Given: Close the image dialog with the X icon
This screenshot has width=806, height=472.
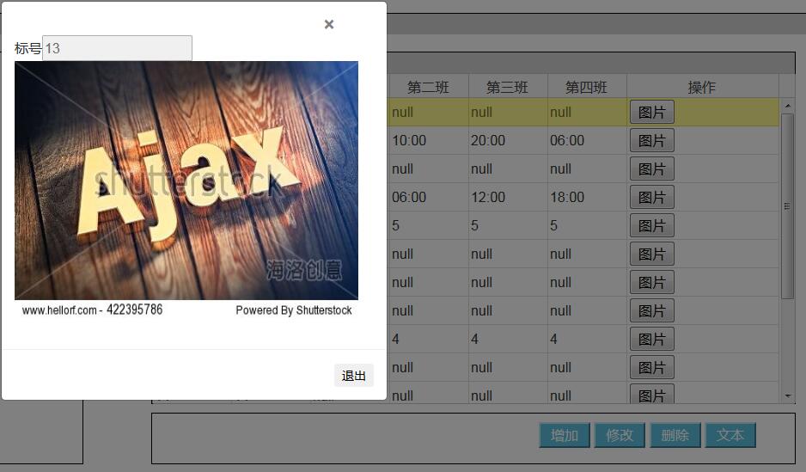Looking at the screenshot, I should (x=329, y=24).
